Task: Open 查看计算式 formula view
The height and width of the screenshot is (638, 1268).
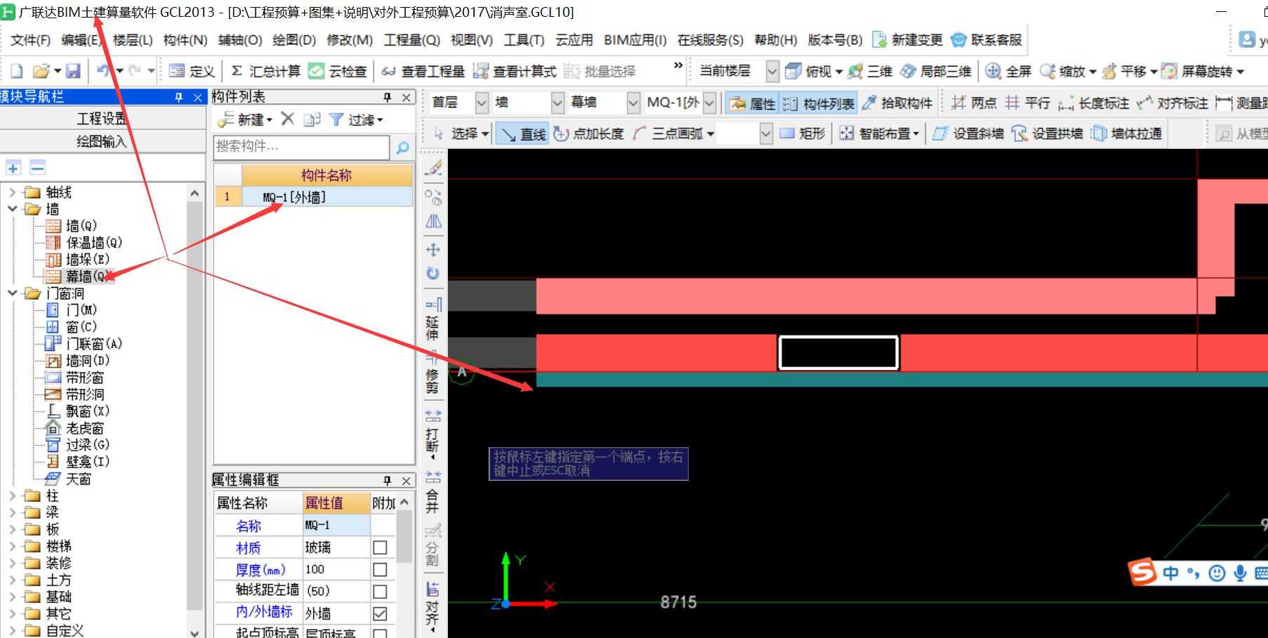Action: [x=515, y=71]
